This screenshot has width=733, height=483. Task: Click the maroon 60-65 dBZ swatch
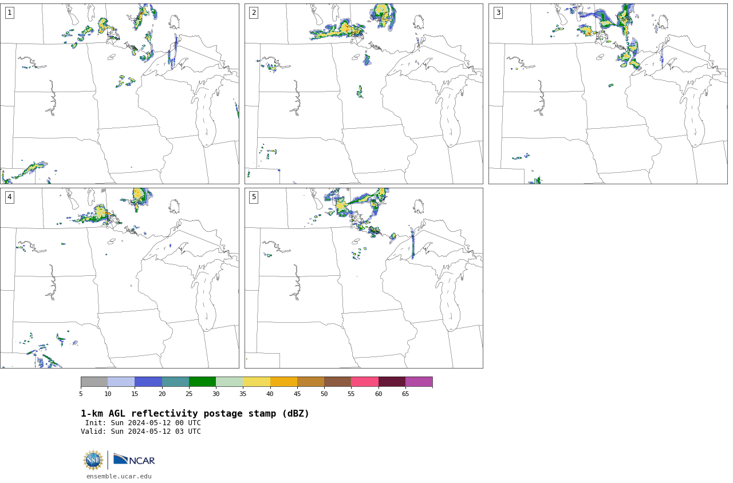pos(392,382)
